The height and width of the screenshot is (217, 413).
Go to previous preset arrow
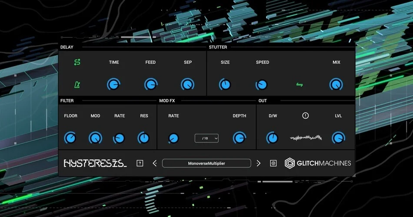(x=155, y=163)
